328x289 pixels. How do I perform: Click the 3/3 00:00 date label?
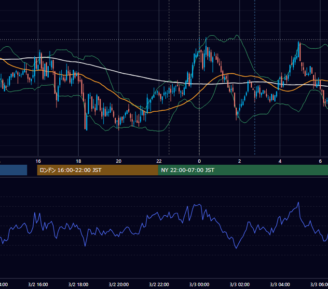pyautogui.click(x=199, y=284)
